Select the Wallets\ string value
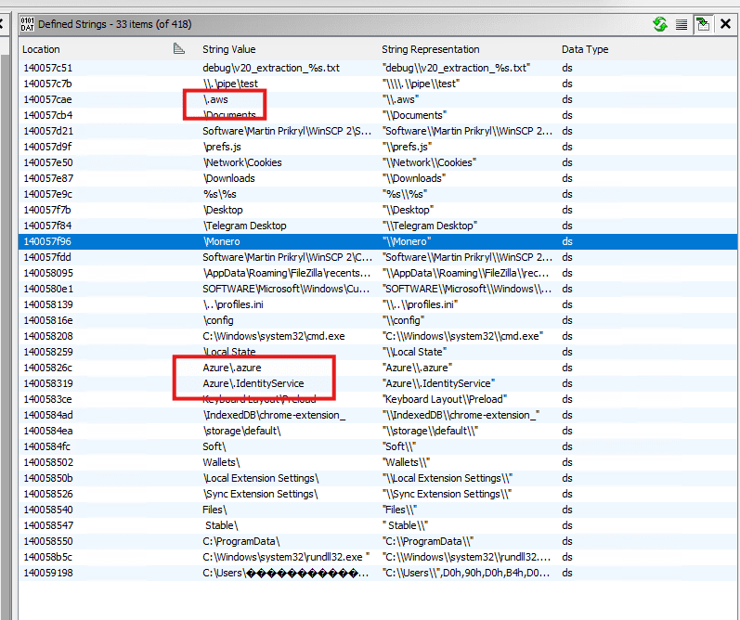The image size is (740, 620). (x=221, y=462)
